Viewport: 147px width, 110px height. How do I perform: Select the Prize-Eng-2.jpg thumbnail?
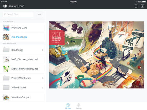pos(6,28)
